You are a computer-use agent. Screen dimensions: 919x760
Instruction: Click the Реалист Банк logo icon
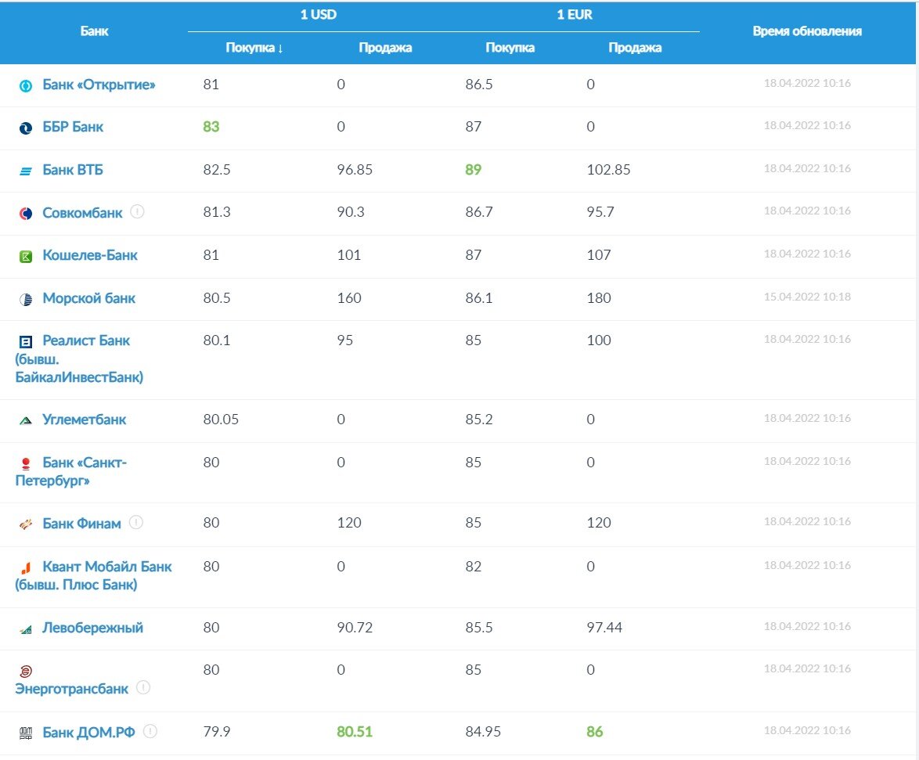point(26,341)
